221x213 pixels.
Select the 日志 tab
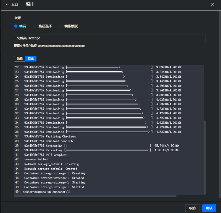point(31,59)
